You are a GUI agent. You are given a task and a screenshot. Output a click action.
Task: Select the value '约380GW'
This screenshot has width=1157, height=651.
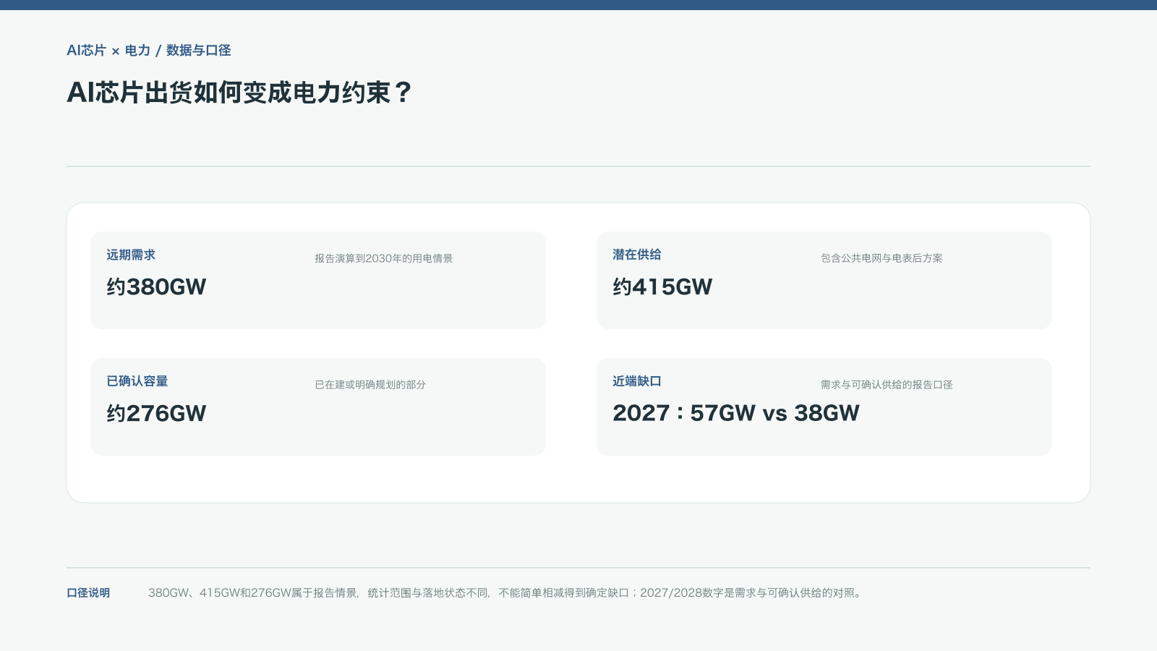pyautogui.click(x=156, y=287)
